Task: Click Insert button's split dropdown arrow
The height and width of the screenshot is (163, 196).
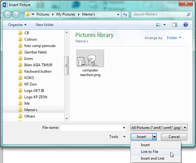Action: [155, 137]
